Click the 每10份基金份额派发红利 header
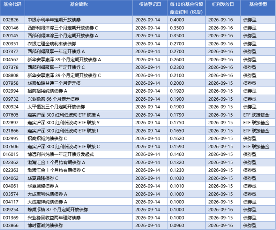Viewport: 276px width, 230px height. click(186, 8)
